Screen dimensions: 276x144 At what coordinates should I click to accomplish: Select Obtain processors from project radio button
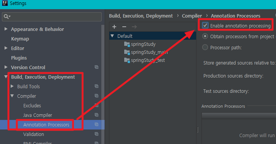tap(205, 36)
